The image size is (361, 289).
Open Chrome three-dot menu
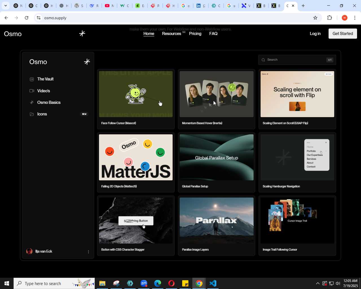(x=355, y=18)
